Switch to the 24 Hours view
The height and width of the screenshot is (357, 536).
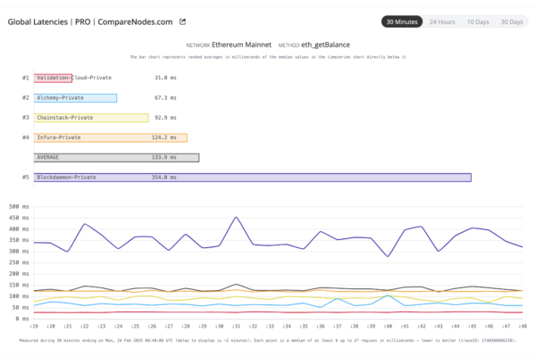[442, 21]
